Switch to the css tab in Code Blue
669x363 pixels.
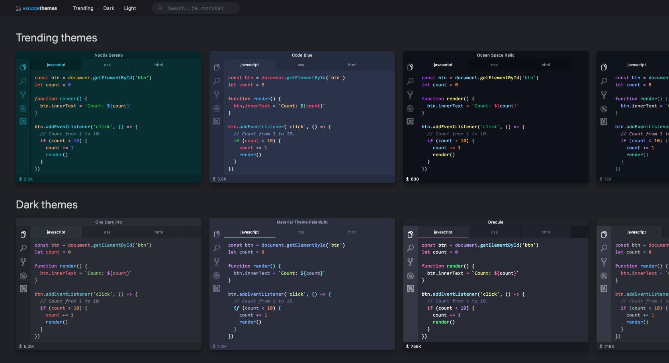[301, 64]
